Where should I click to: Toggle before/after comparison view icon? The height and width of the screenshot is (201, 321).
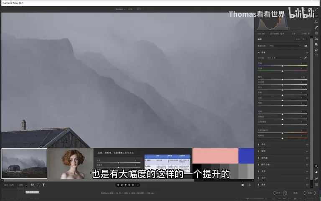[x=249, y=185]
